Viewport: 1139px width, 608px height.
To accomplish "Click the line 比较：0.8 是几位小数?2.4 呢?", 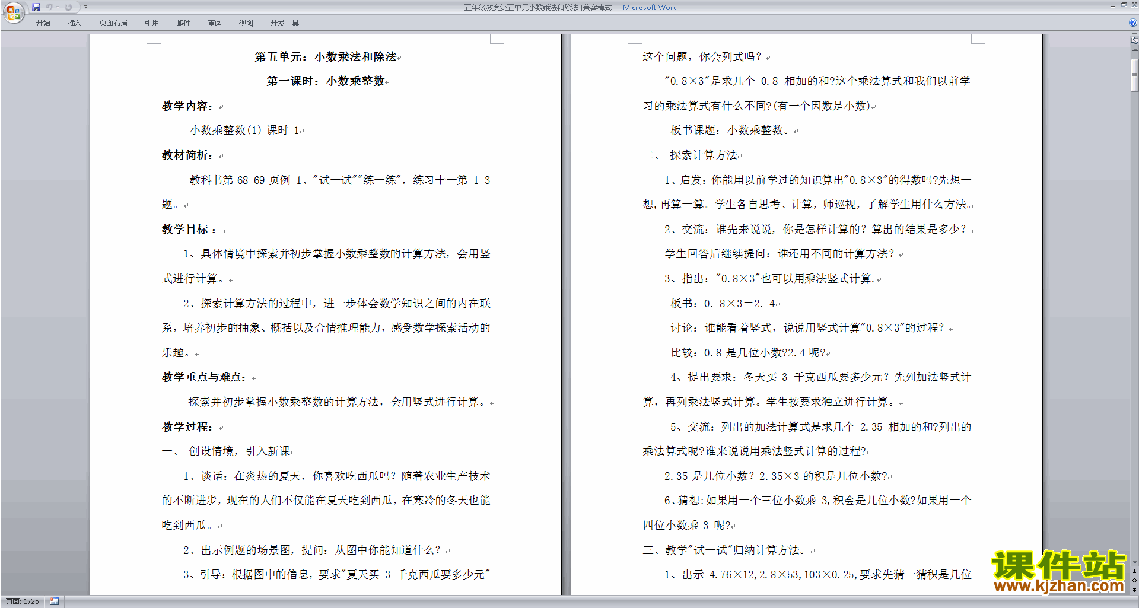I will pyautogui.click(x=748, y=353).
